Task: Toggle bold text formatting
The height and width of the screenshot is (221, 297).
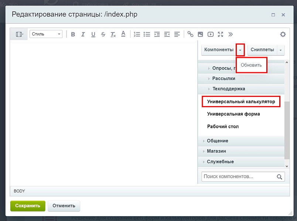Action: coord(73,34)
